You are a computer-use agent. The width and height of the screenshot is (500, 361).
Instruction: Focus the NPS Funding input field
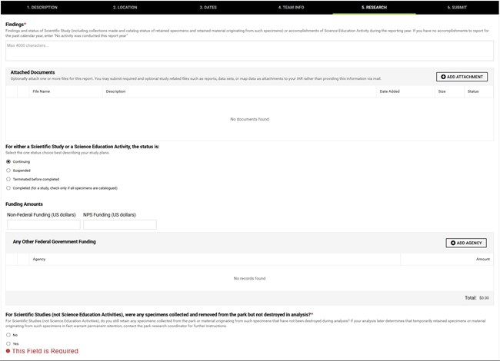pos(120,224)
